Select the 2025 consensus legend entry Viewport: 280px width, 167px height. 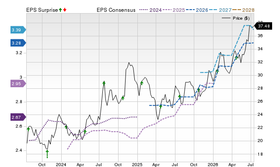tap(174, 10)
